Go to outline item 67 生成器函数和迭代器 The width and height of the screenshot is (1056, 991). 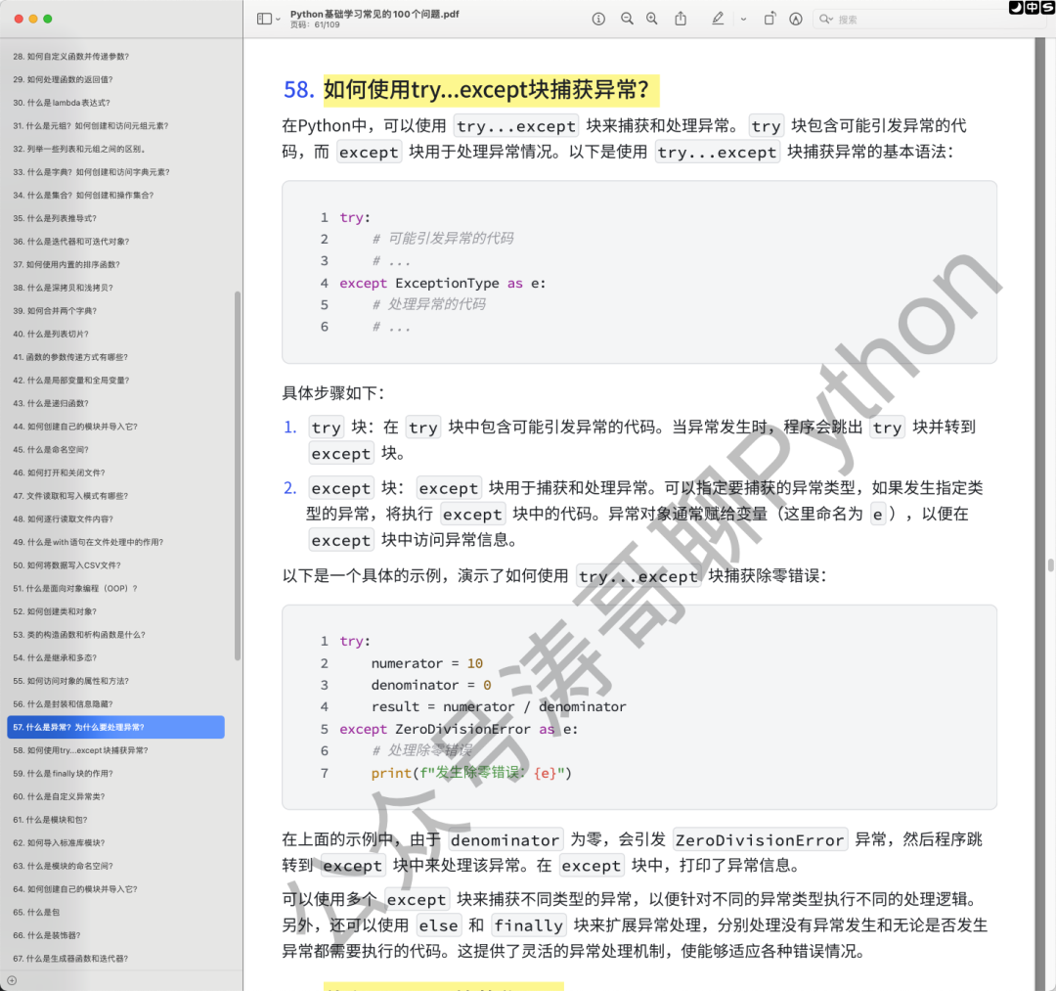(x=70, y=959)
